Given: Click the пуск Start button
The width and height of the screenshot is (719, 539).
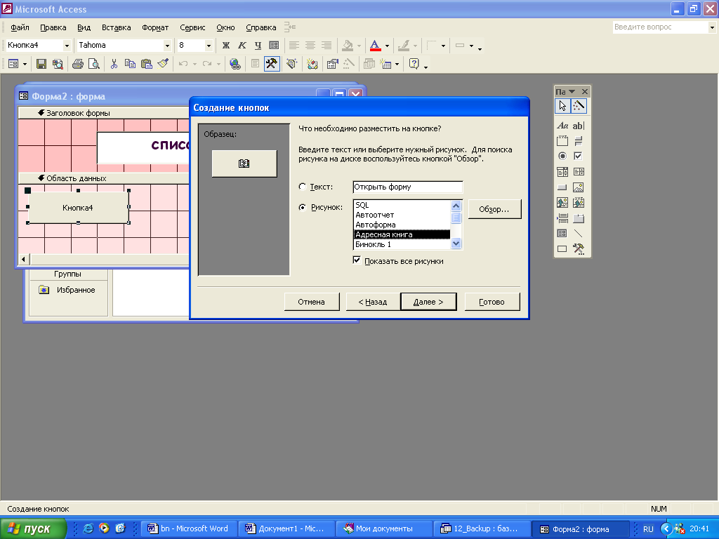Looking at the screenshot, I should (x=33, y=528).
